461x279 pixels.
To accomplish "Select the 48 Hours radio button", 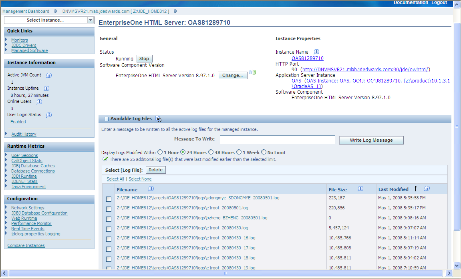I will 211,152.
